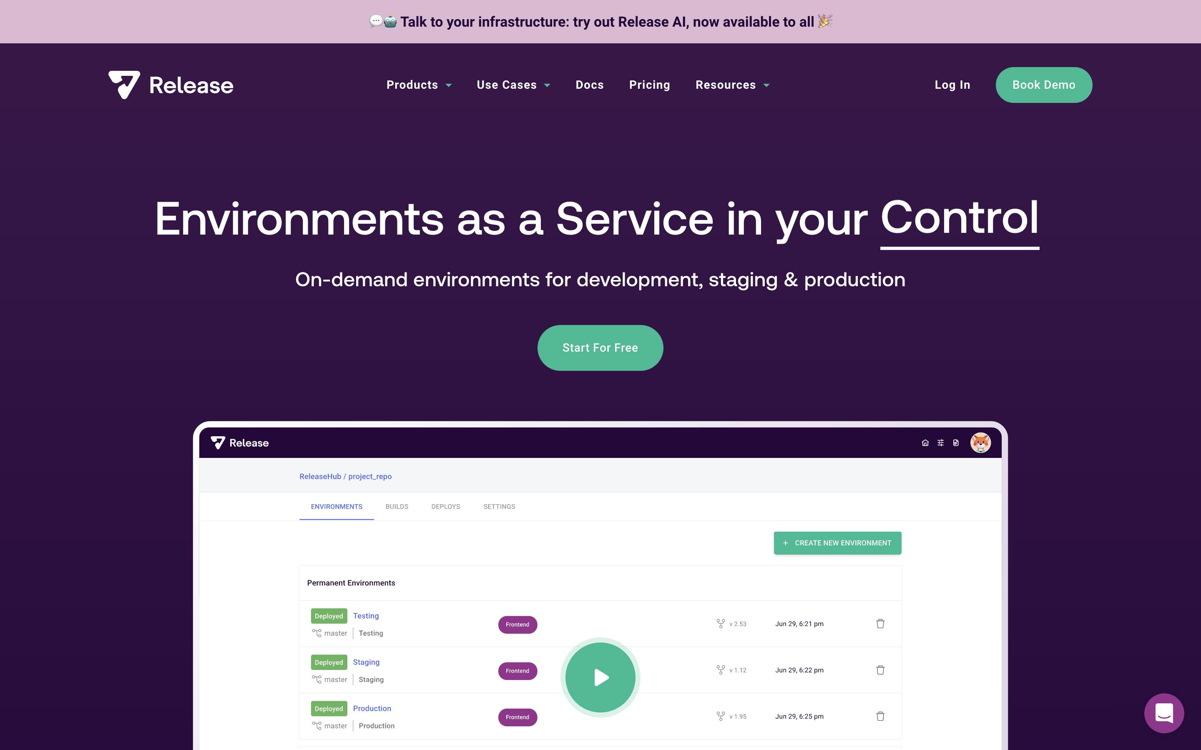Click the 'Jun 29, 6:22 pm' timestamp
This screenshot has width=1201, height=750.
799,670
